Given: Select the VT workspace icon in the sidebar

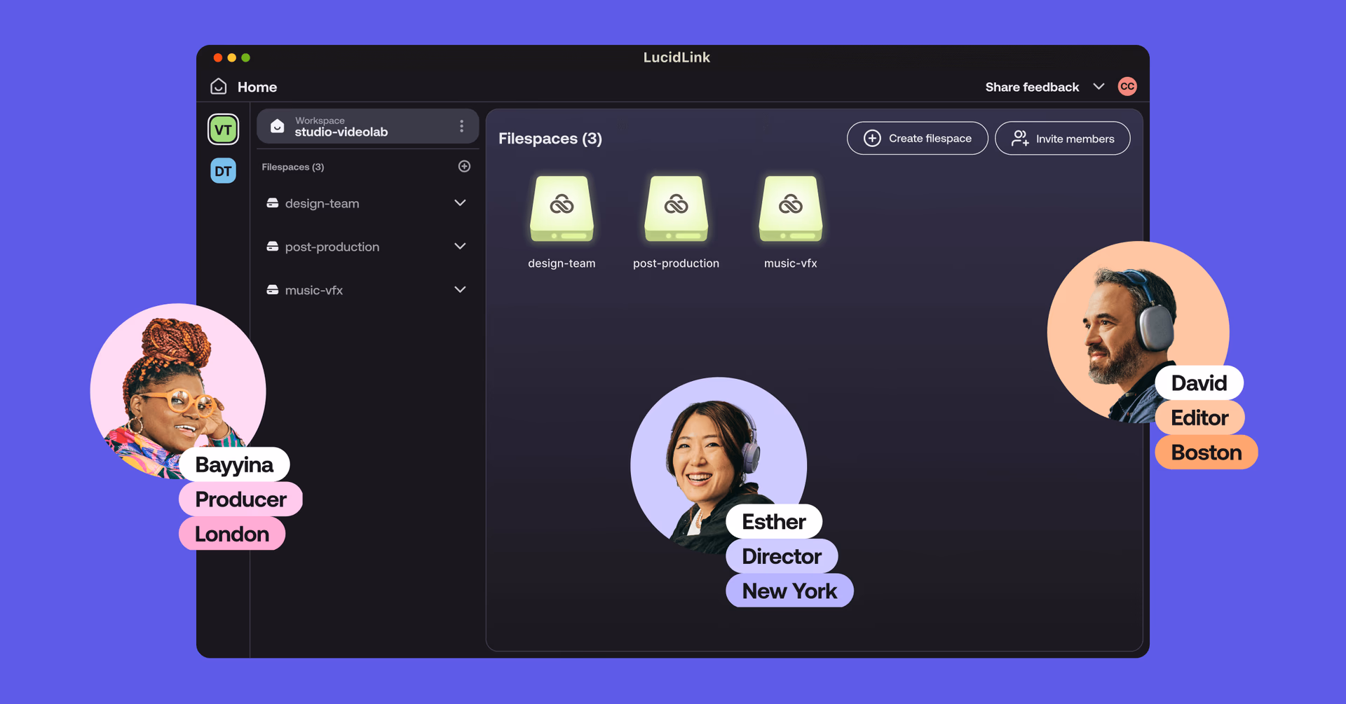Looking at the screenshot, I should pos(223,129).
